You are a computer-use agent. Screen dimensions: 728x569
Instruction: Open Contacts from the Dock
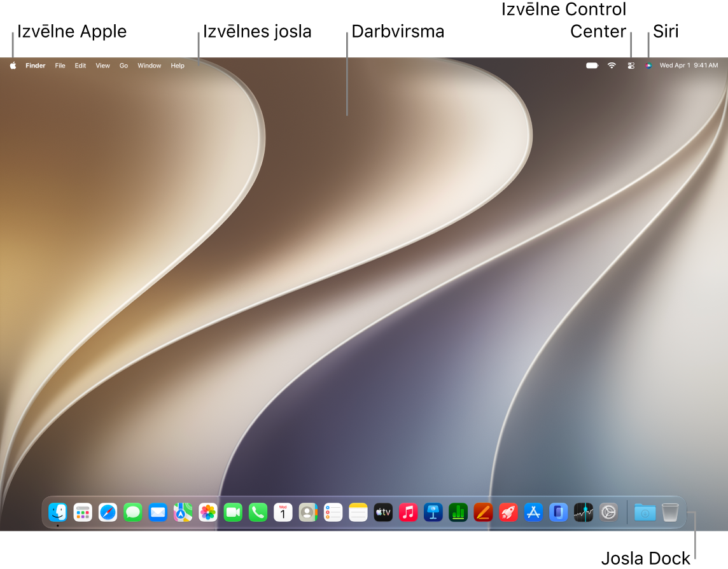pyautogui.click(x=308, y=512)
